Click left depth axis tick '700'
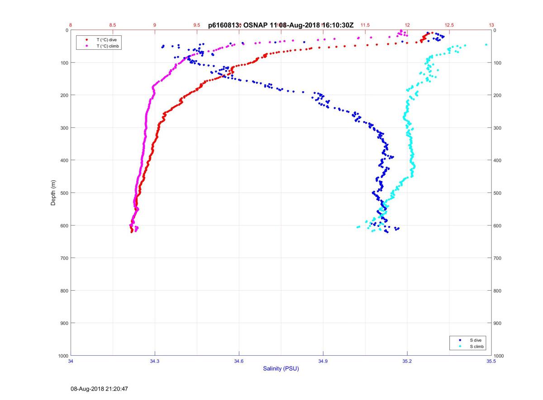The height and width of the screenshot is (400, 543). [64, 258]
